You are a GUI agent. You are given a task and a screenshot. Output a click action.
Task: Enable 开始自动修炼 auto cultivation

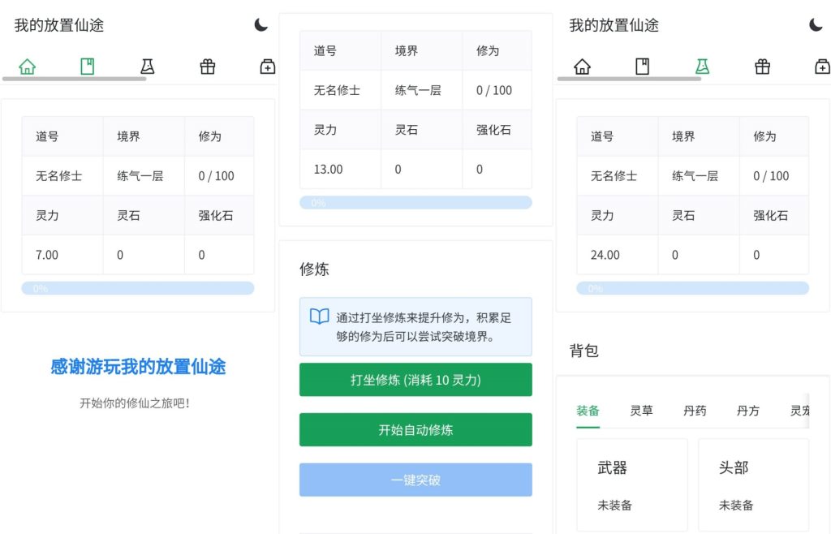point(415,429)
